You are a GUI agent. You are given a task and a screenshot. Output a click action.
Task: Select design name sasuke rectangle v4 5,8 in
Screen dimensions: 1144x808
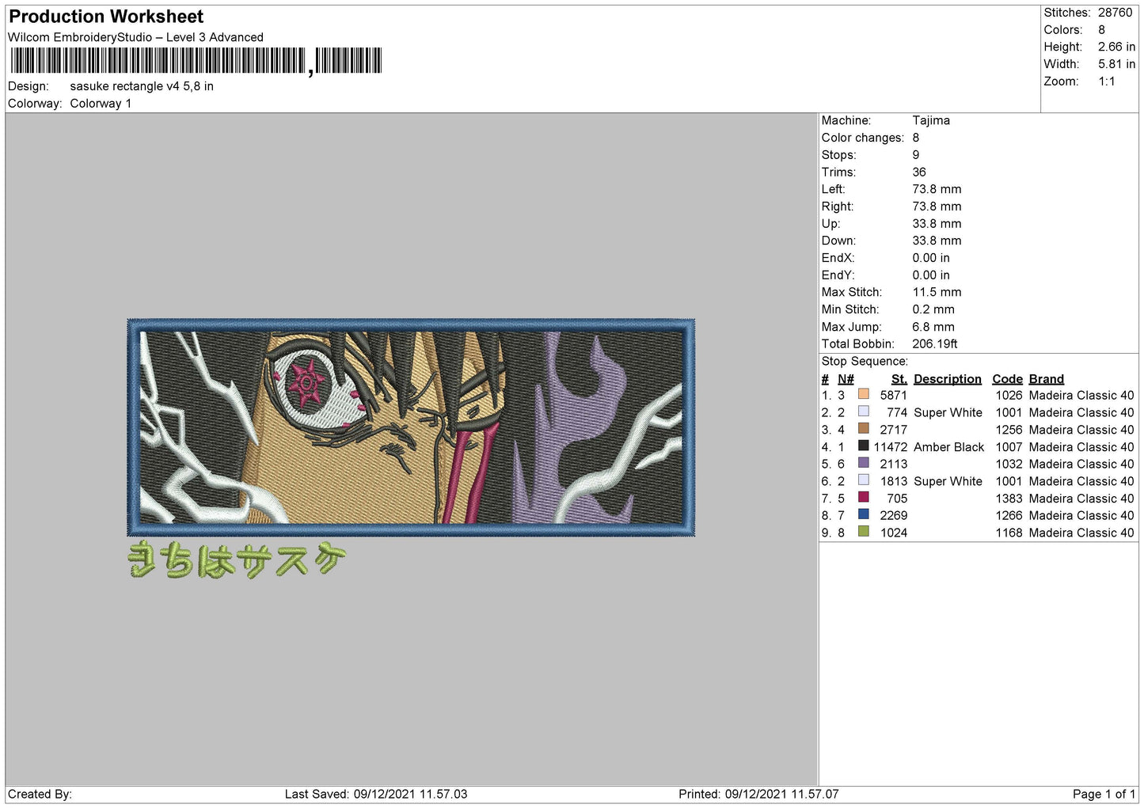pyautogui.click(x=142, y=86)
